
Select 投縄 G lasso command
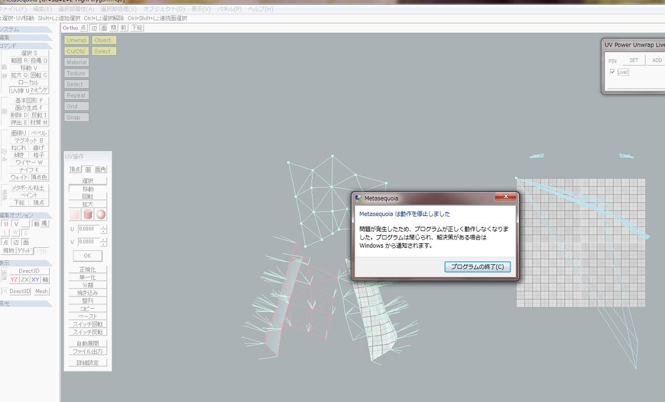coord(39,61)
